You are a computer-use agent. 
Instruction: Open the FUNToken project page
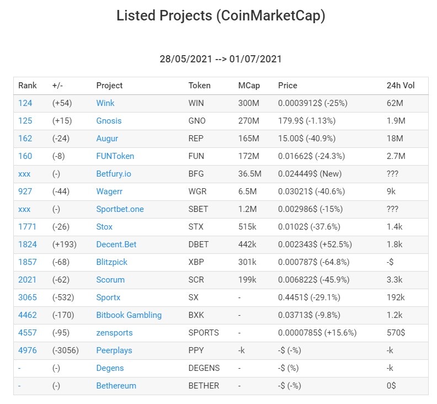coord(115,156)
